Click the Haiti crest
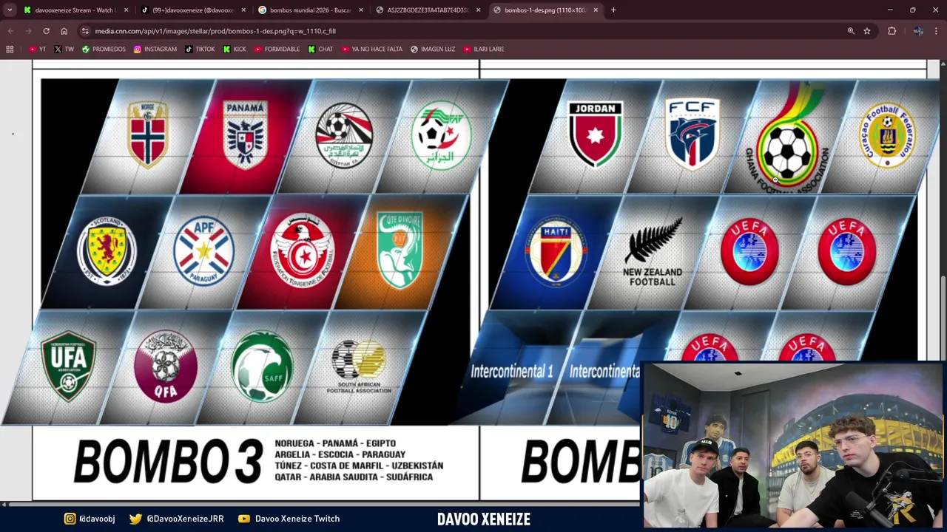Image resolution: width=947 pixels, height=532 pixels. pyautogui.click(x=556, y=250)
